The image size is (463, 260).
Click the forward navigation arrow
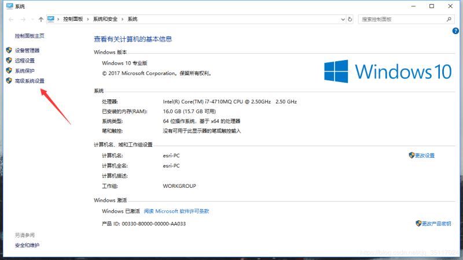(x=23, y=19)
